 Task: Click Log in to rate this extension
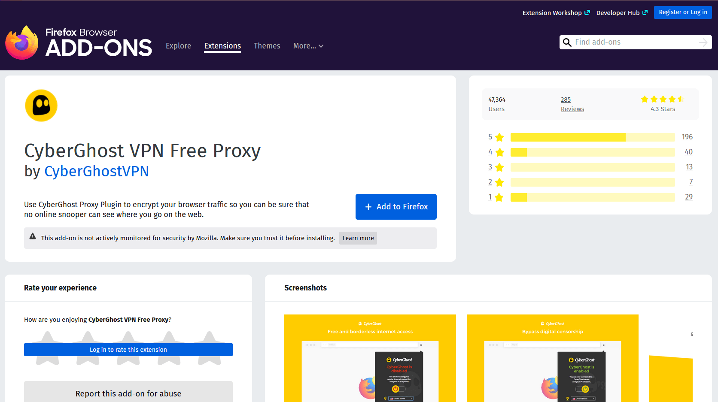[128, 350]
